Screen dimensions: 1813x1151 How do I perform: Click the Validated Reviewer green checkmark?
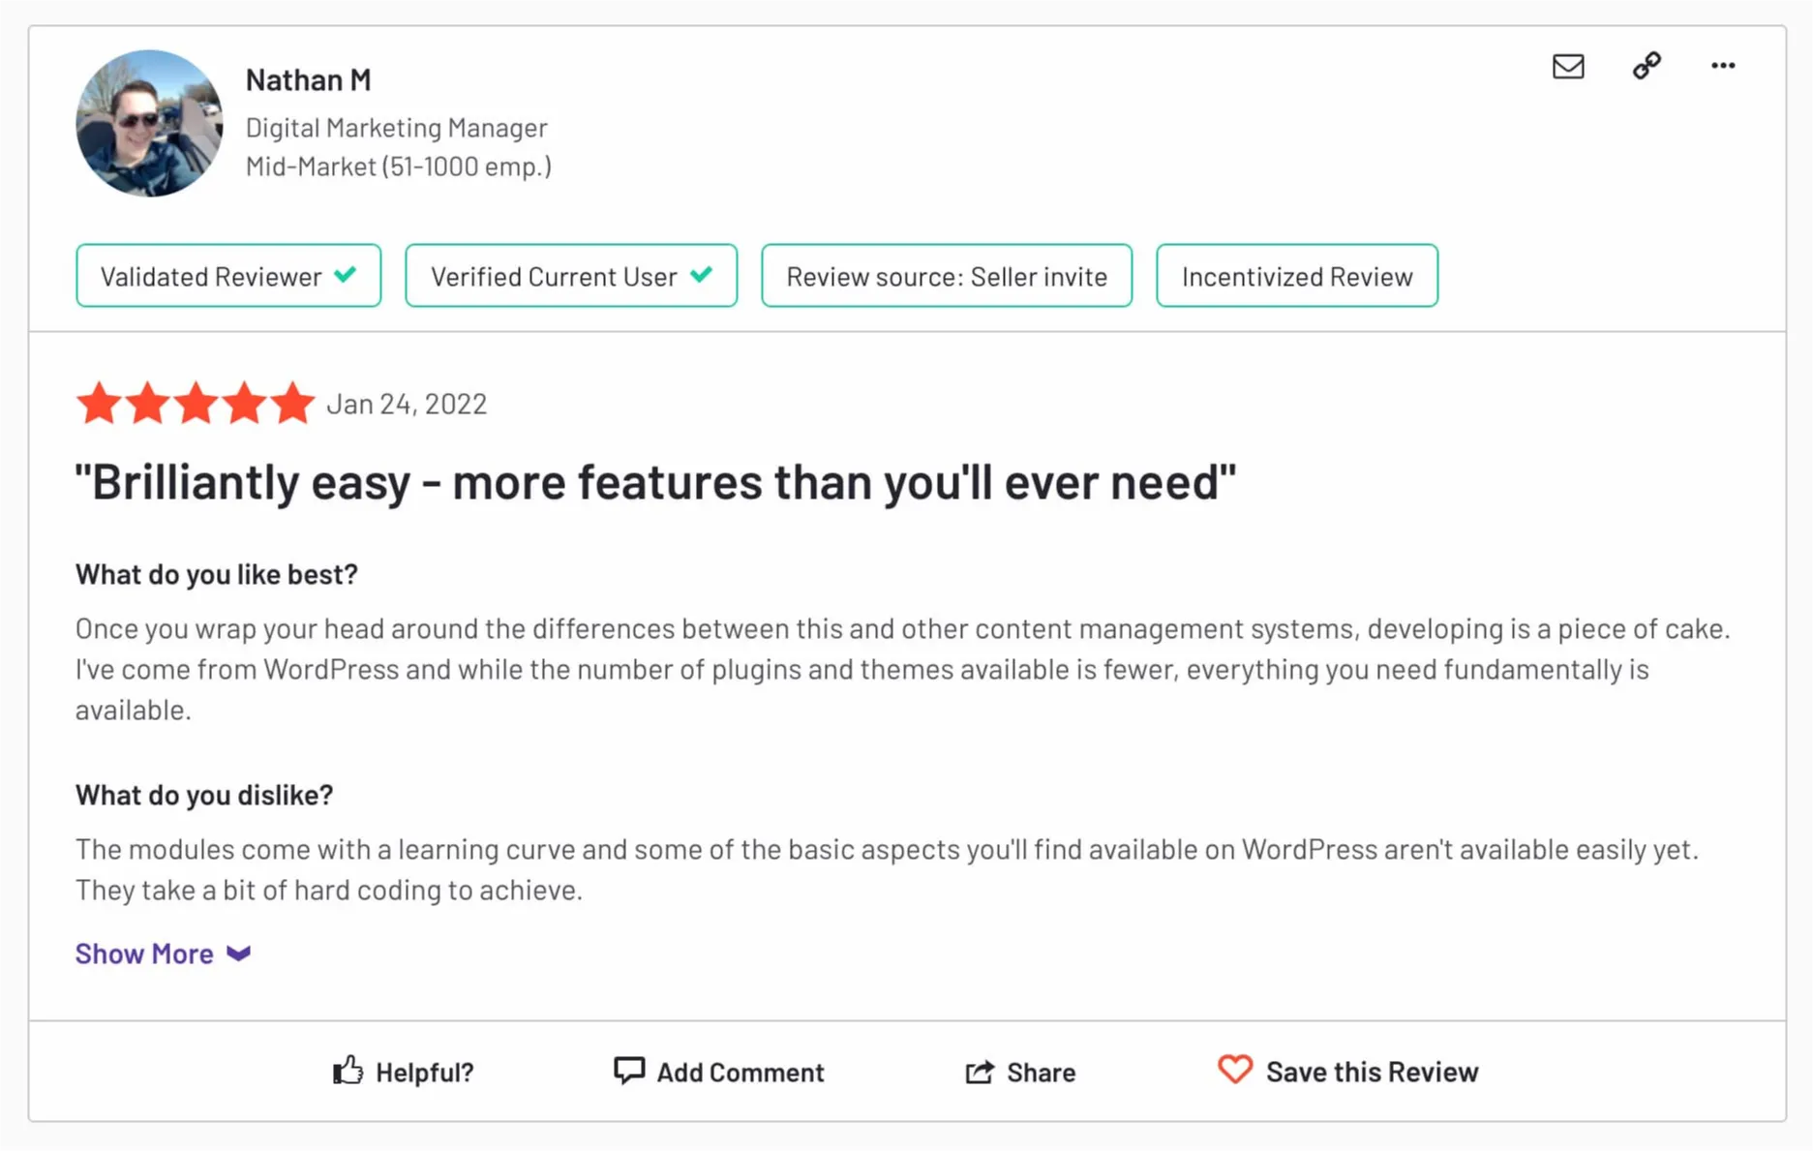point(346,275)
